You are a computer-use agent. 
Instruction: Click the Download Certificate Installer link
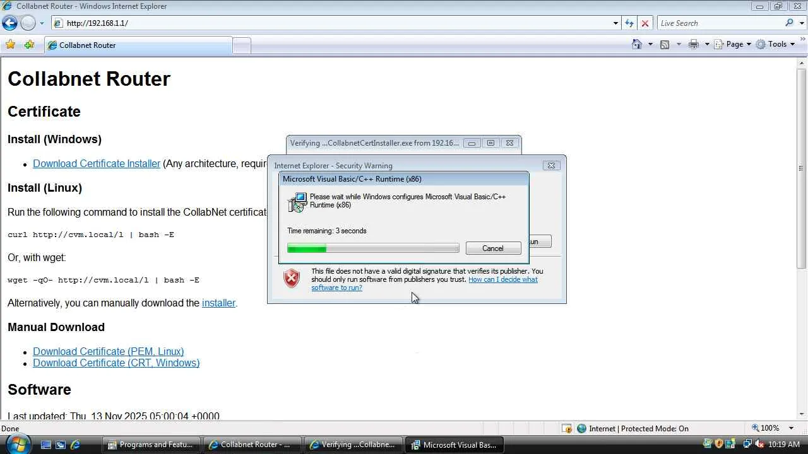(97, 163)
